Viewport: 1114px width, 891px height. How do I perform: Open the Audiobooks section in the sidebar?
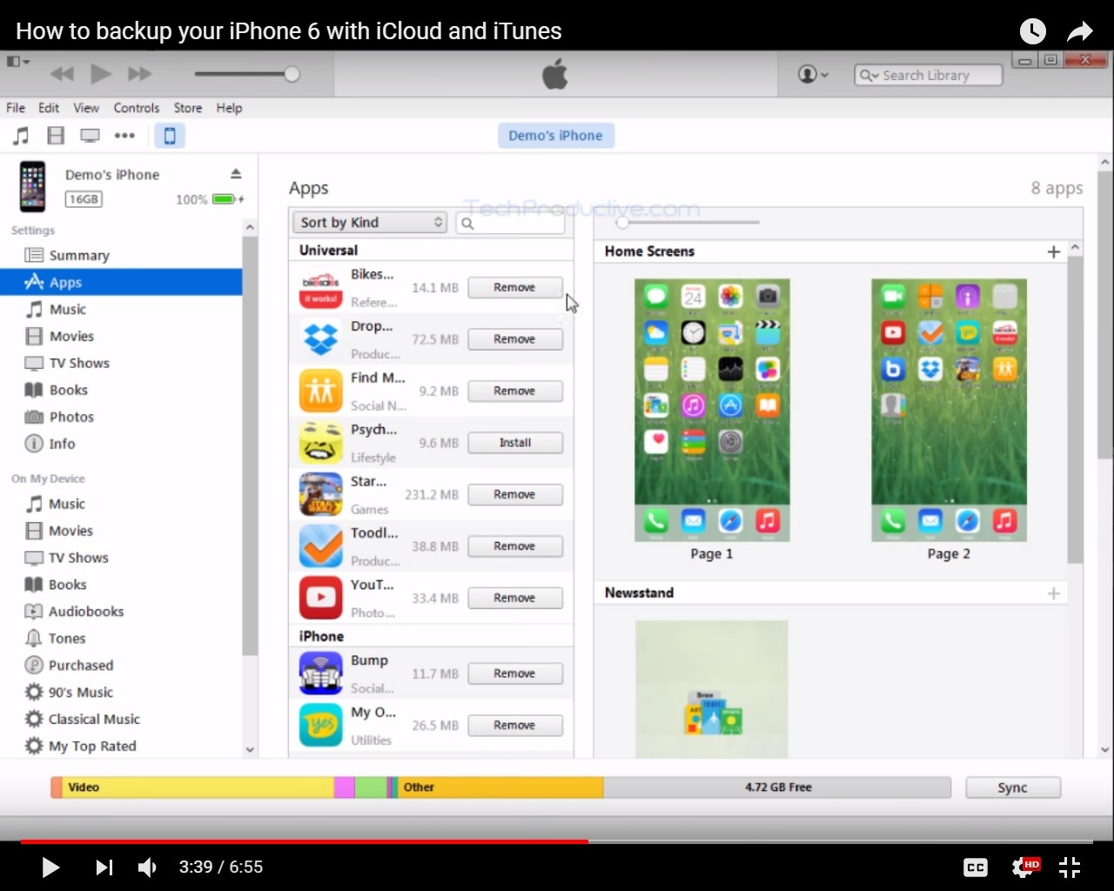pos(84,611)
